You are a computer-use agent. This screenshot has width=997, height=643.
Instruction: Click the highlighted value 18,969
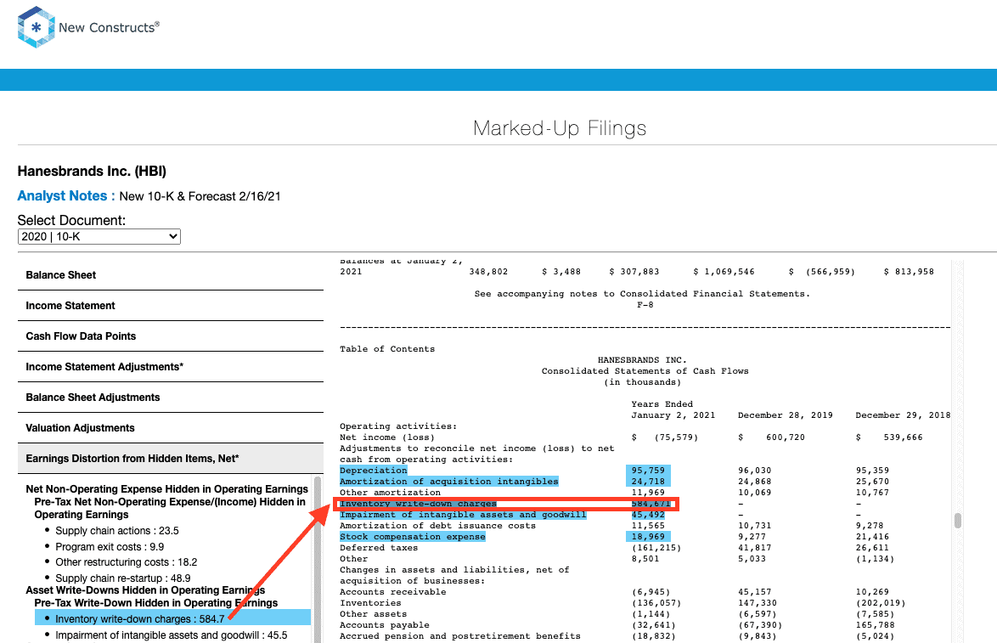[648, 537]
